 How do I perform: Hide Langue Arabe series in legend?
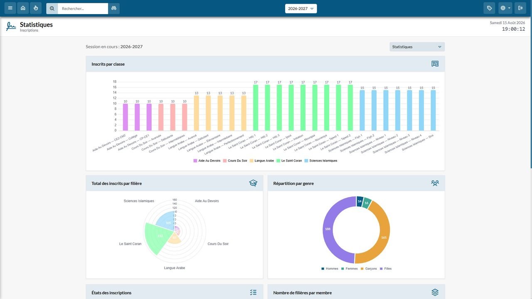(262, 161)
